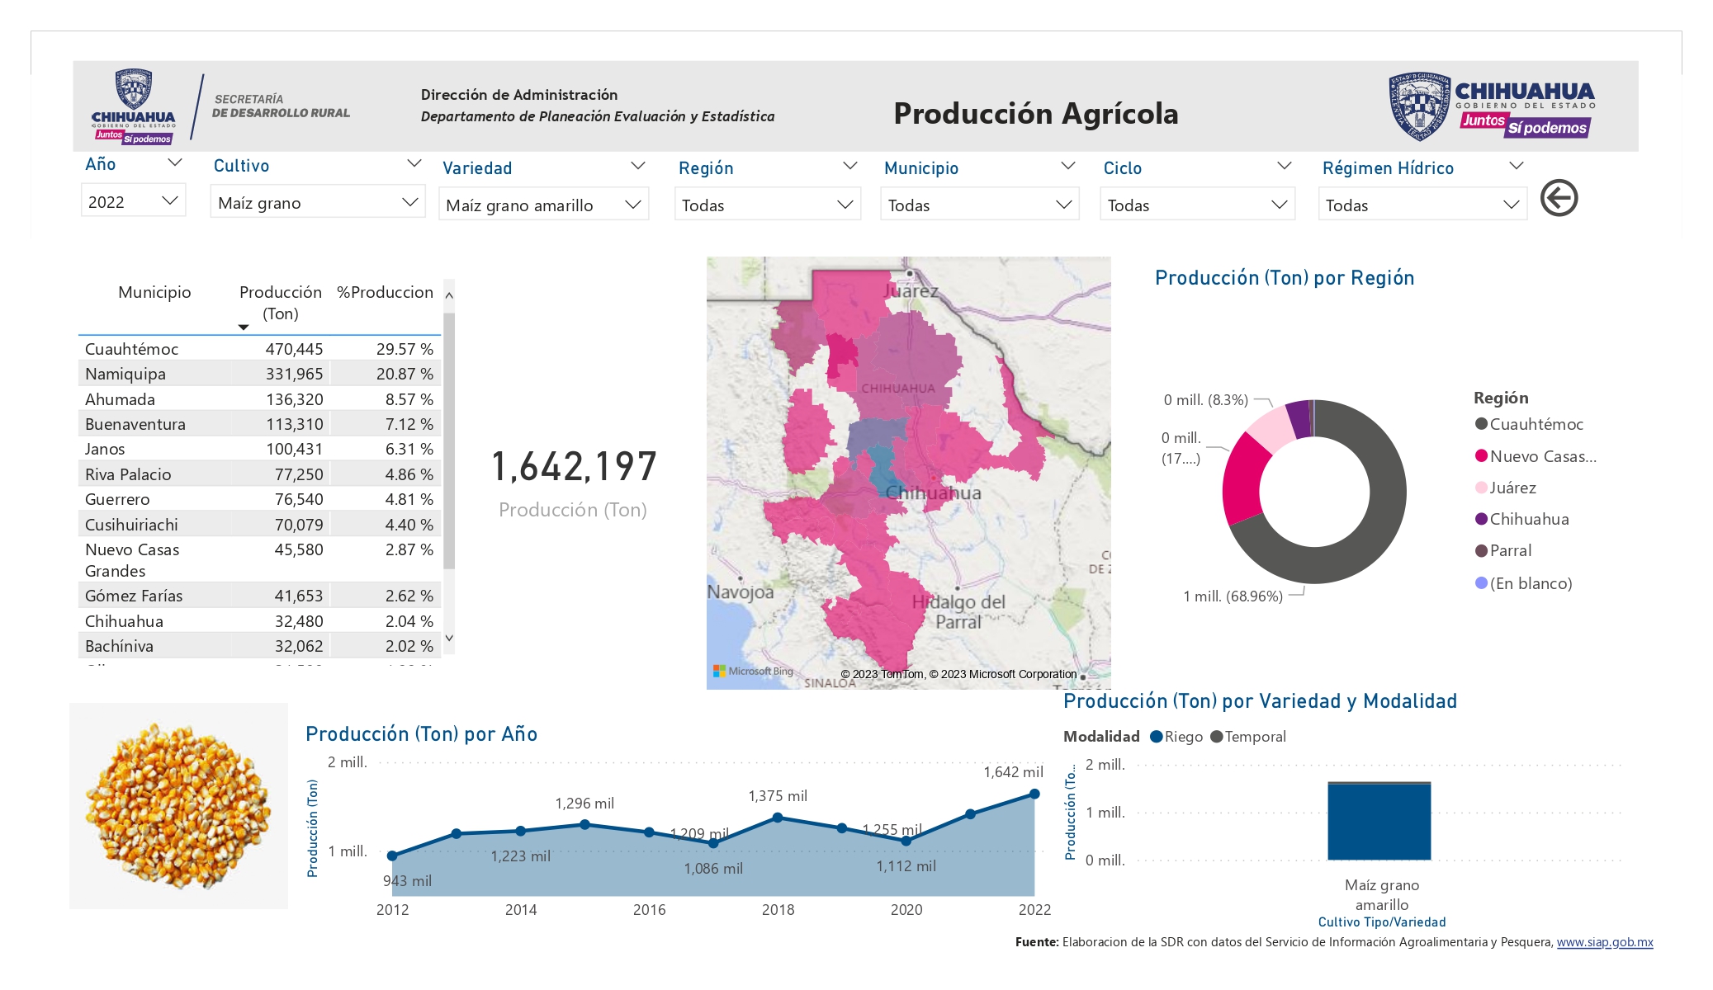This screenshot has height=990, width=1713.
Task: Click the Chihuahua state logo at top right
Action: pyautogui.click(x=1491, y=106)
